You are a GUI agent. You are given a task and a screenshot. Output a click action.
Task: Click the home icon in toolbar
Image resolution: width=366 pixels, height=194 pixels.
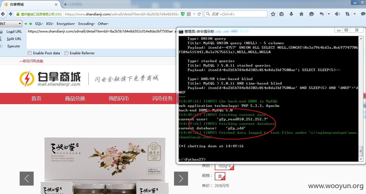[x=301, y=14]
